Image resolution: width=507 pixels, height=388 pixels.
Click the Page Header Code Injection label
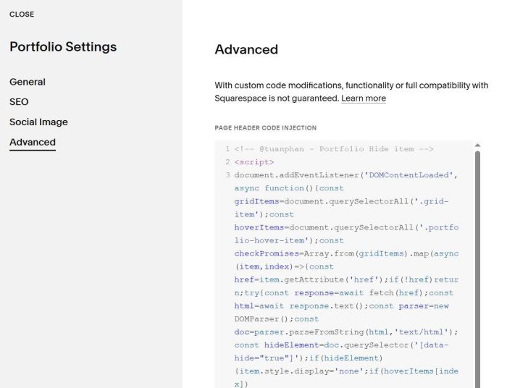point(266,128)
